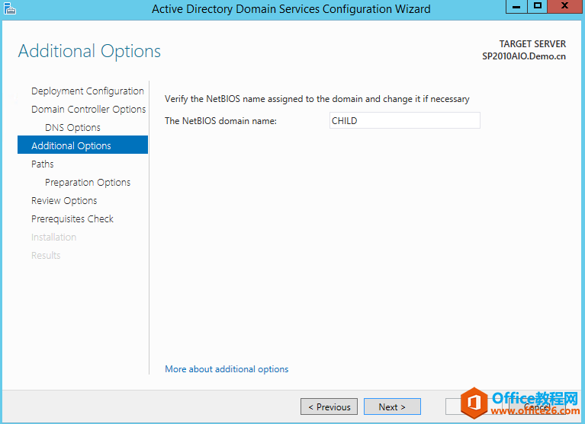Screen dimensions: 585x424
Task: Click the Verify the NetBIOS name instruction text
Action: (x=317, y=99)
